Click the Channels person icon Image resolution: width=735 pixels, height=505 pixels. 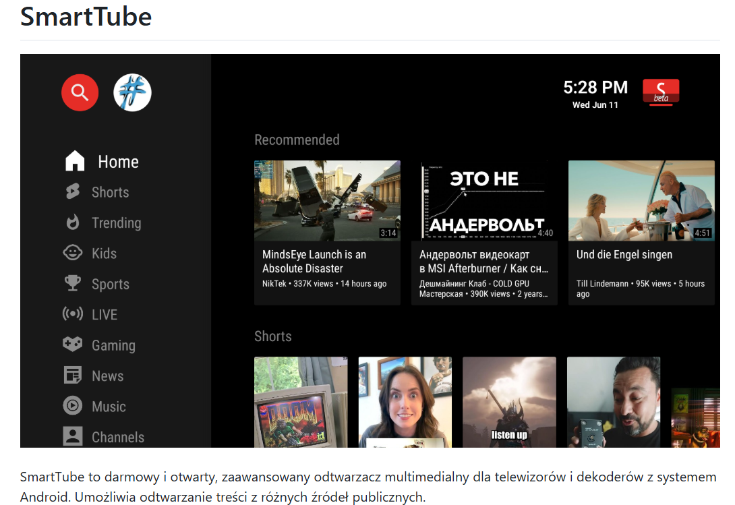pyautogui.click(x=73, y=436)
